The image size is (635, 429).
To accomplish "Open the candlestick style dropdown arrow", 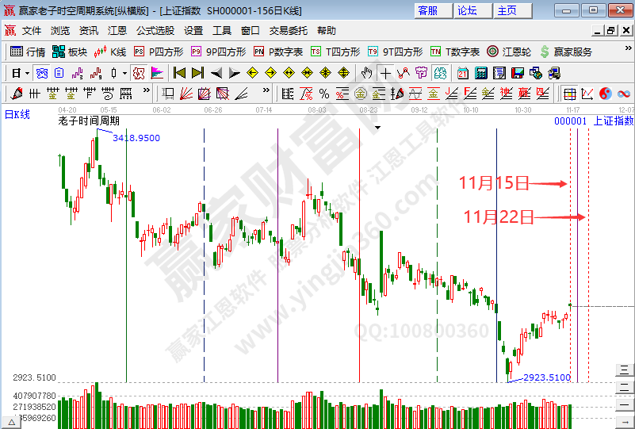I will (x=124, y=73).
